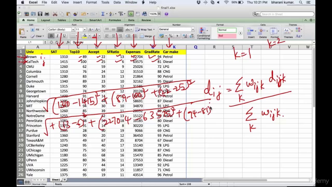Screen dimensions: 332x187
Task: Click the Open from template icon
Action: coord(26,14)
